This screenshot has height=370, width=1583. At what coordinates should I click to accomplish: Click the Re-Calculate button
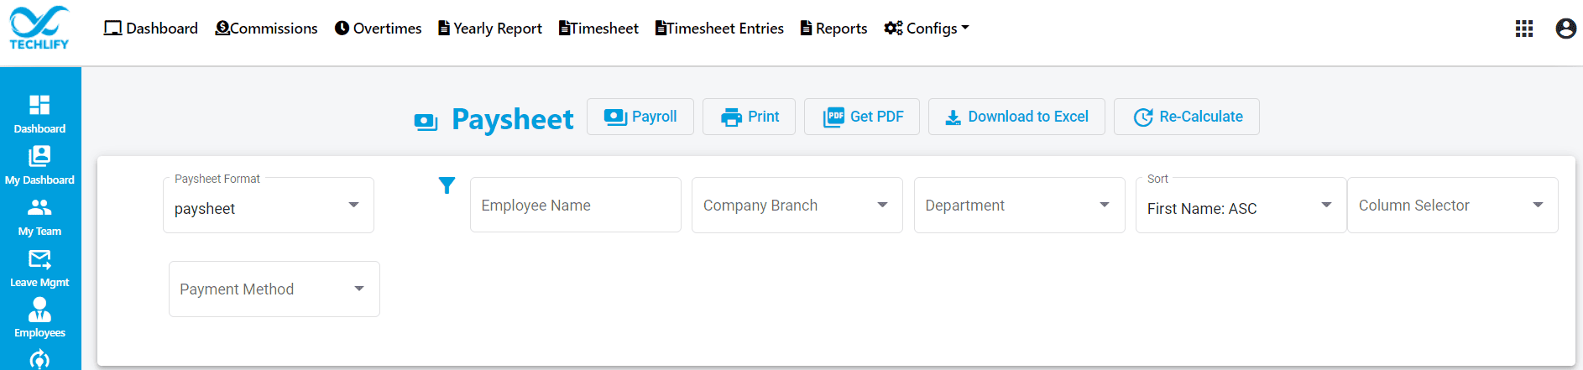(1187, 117)
